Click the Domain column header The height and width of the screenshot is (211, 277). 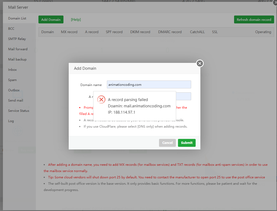click(x=47, y=32)
